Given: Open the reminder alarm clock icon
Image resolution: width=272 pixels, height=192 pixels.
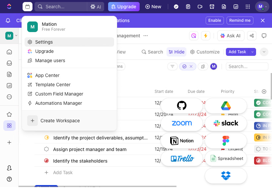Looking at the screenshot, I should [212, 7].
